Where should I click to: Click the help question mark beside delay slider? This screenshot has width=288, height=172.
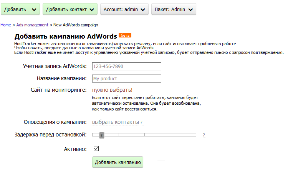[x=204, y=135]
